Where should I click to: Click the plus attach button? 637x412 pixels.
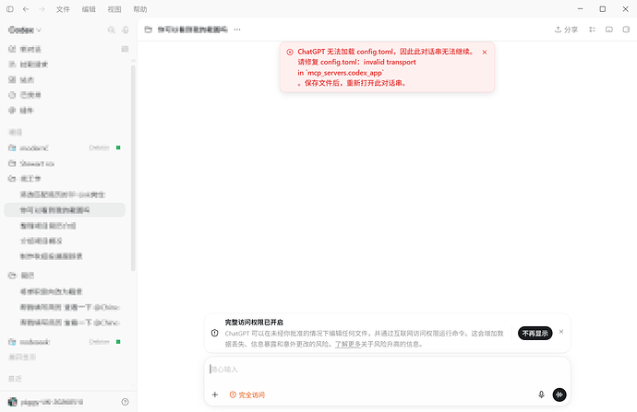(x=215, y=394)
